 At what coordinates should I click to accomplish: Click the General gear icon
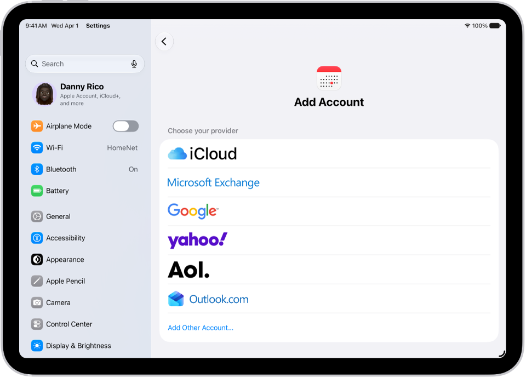point(37,216)
